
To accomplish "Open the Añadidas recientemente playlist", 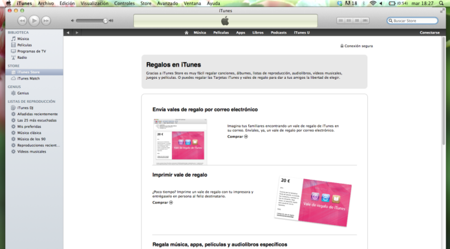I will pos(34,114).
